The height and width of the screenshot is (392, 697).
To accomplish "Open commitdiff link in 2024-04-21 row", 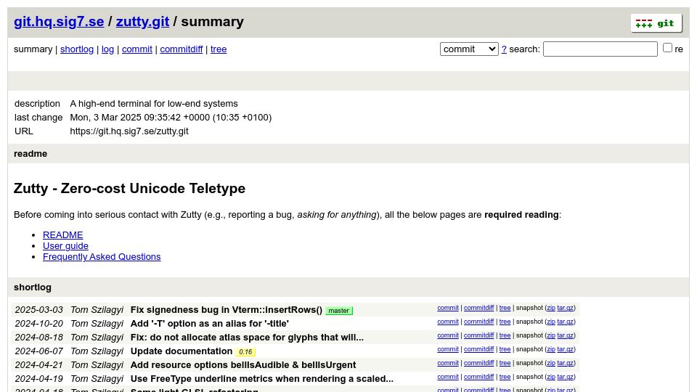I will [478, 363].
